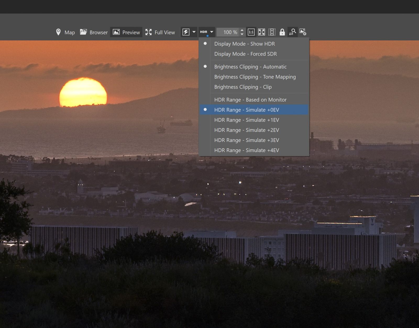Screen dimensions: 419x328
Task: Open preview settings via the image-gear icon
Action: point(303,32)
